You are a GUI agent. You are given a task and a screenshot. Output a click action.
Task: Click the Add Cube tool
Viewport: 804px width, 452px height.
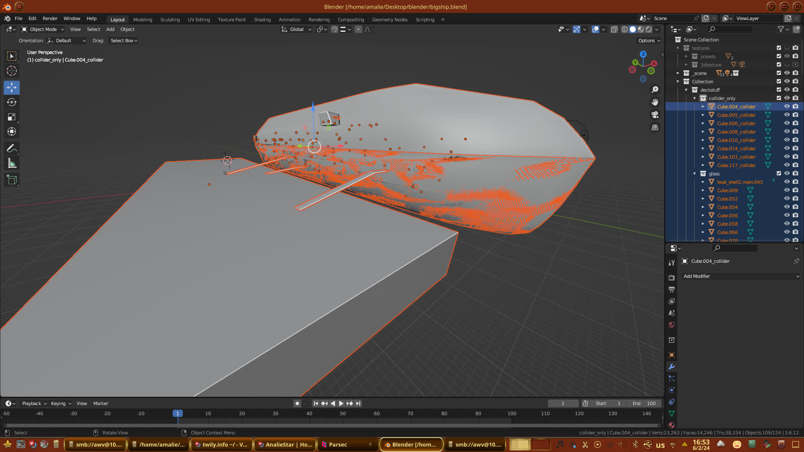[x=12, y=180]
